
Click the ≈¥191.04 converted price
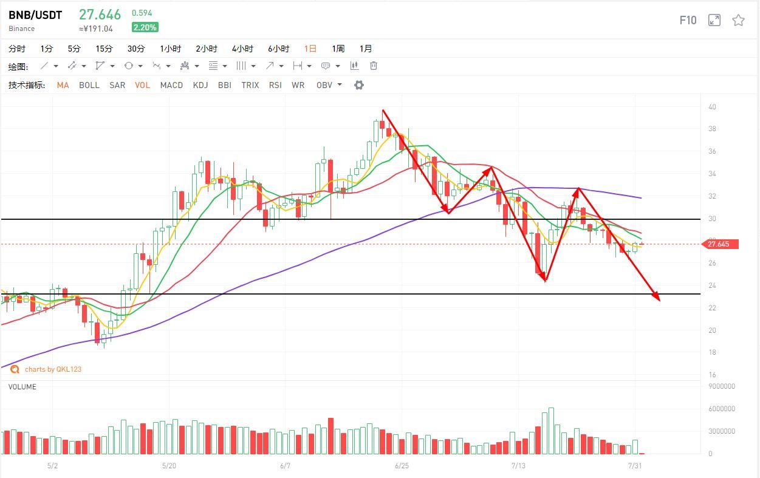click(x=96, y=29)
